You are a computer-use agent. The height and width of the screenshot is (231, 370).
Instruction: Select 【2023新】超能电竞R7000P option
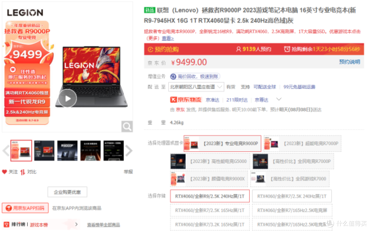pyautogui.click(x=303, y=143)
